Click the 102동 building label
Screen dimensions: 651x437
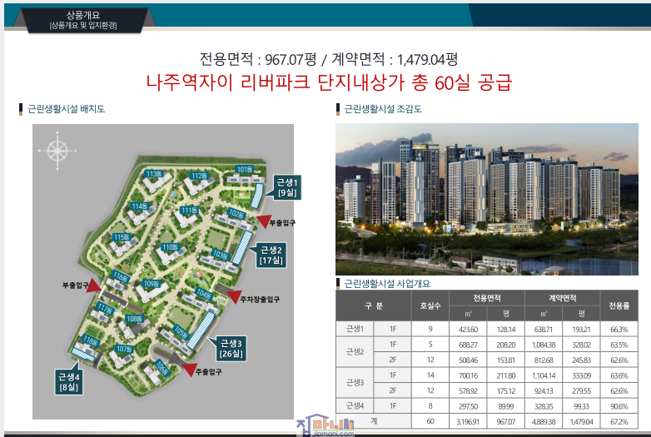point(236,214)
